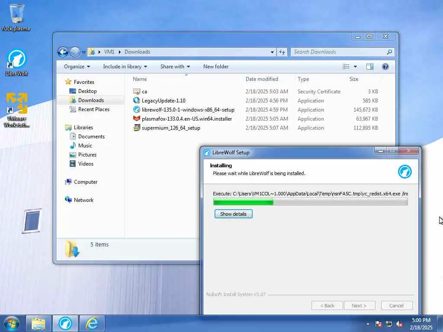Open the Documents library

tap(91, 137)
